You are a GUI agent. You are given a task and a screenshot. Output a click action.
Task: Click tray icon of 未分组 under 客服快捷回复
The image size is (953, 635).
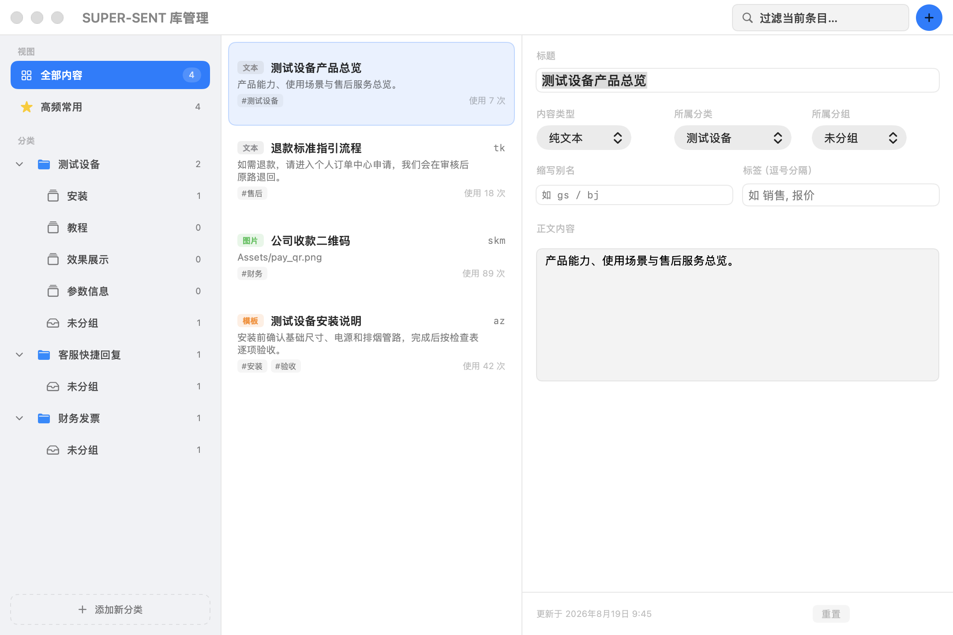pos(53,387)
